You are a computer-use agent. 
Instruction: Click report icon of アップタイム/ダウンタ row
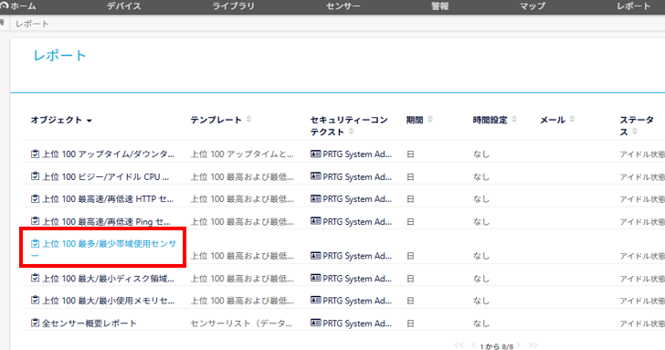tap(36, 154)
